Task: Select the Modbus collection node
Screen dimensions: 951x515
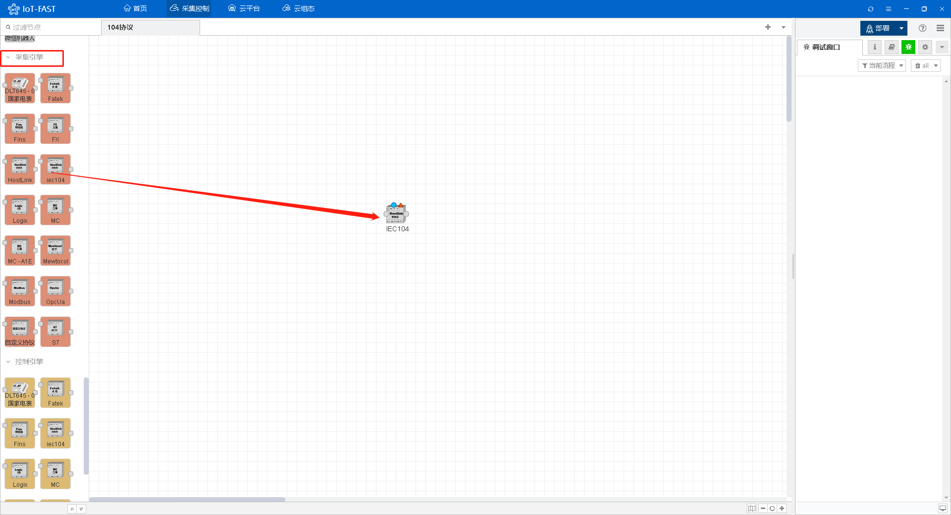Action: 20,291
